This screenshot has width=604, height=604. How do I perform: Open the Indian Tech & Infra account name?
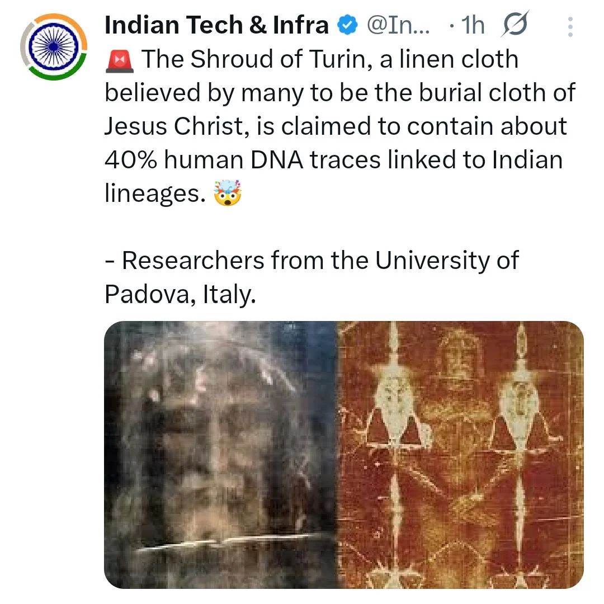tap(216, 25)
